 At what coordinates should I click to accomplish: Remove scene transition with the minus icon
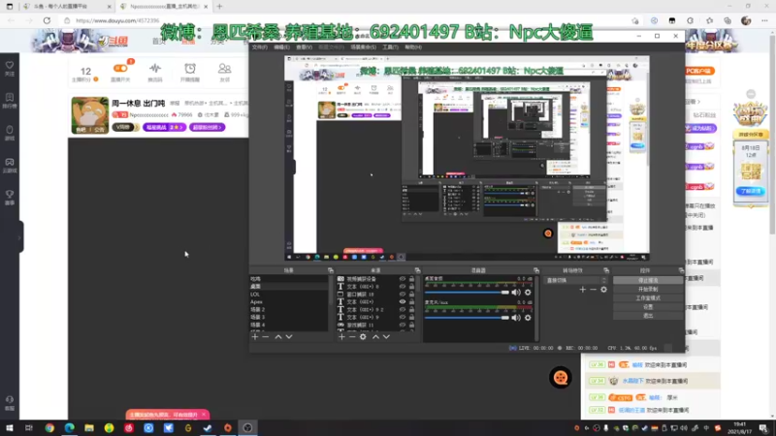coord(593,289)
